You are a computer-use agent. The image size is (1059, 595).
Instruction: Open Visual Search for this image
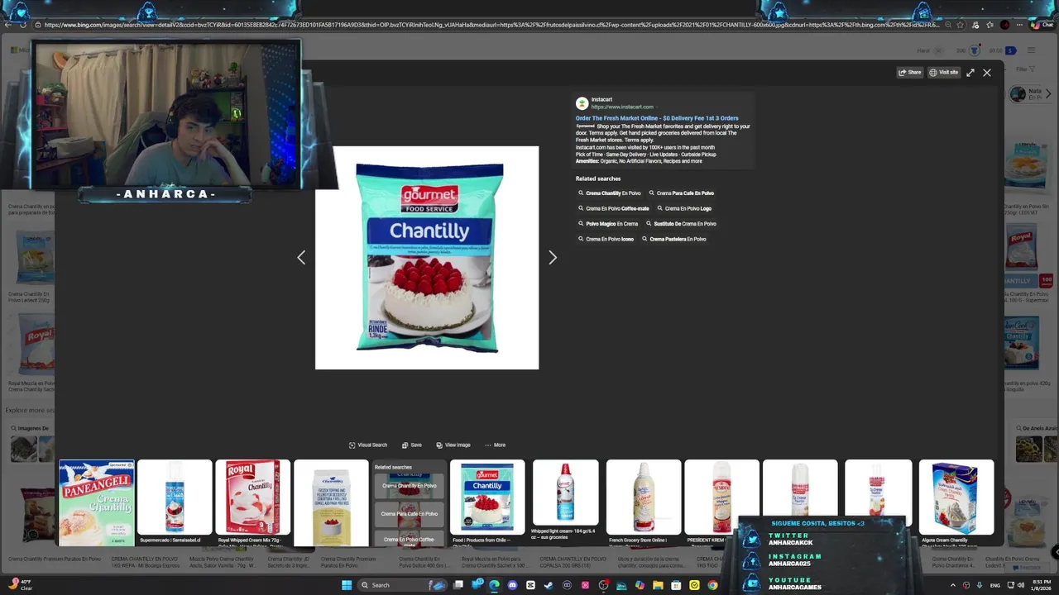[x=368, y=445]
